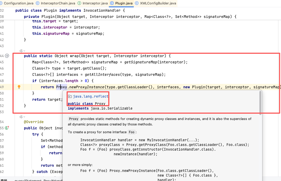Click this.interceptor on line 40
This screenshot has height=181, width=281.
50,27
